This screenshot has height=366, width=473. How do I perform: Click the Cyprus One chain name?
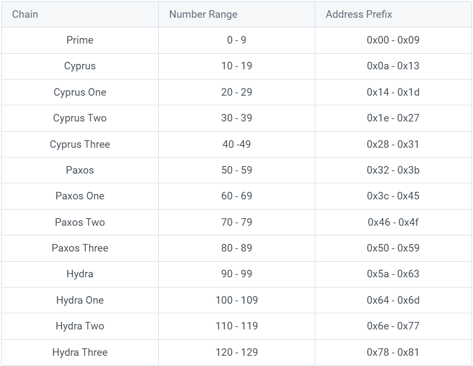(80, 92)
